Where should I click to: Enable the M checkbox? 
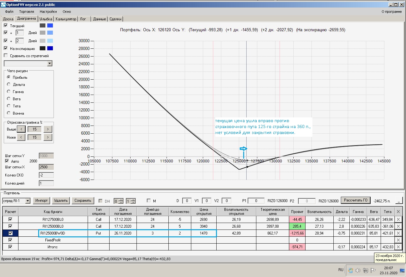[x=148, y=201]
